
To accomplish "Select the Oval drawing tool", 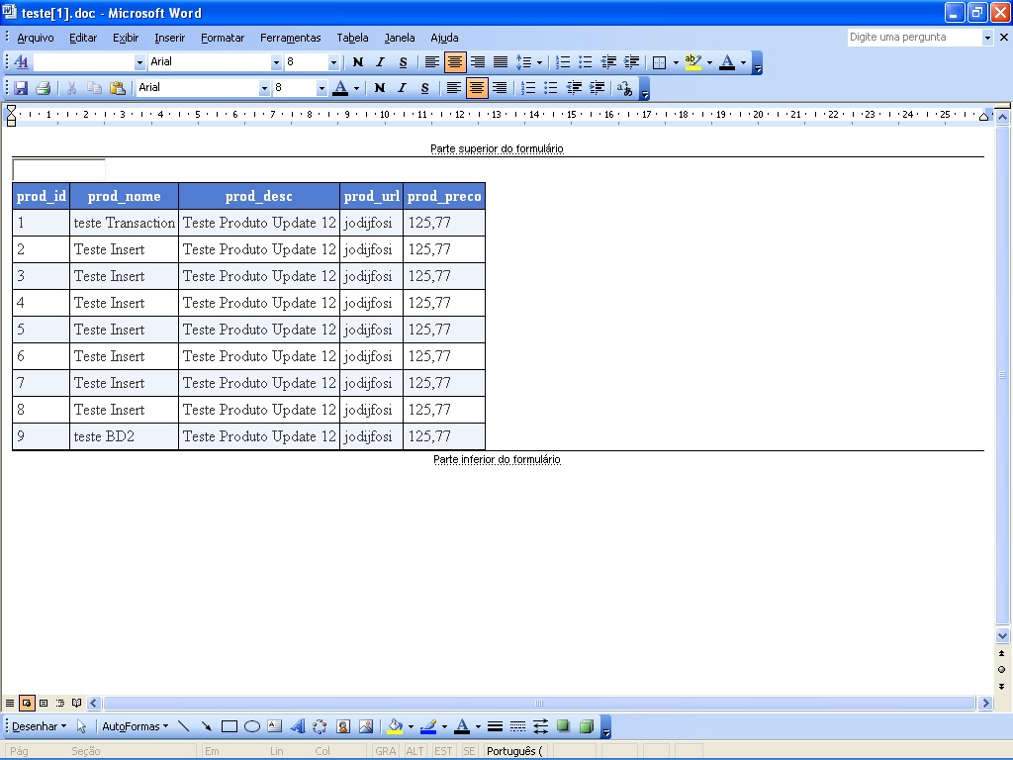I will [252, 726].
